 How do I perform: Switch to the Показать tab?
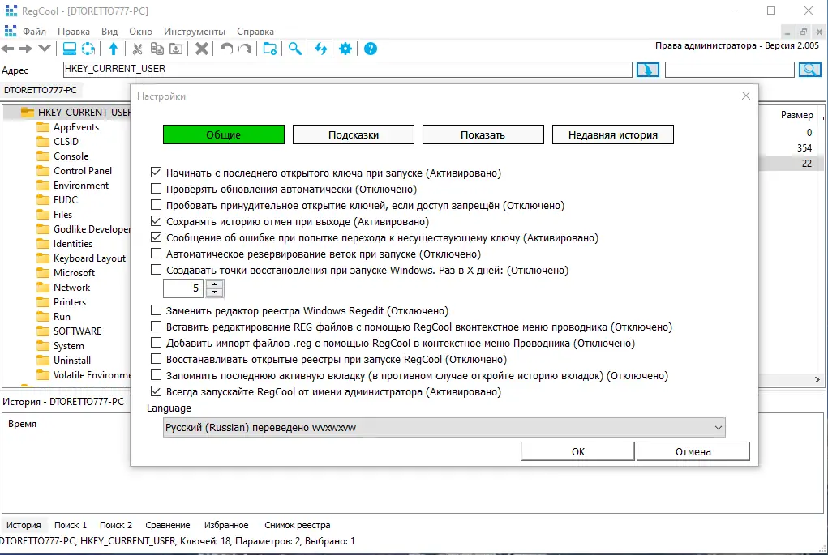point(483,134)
